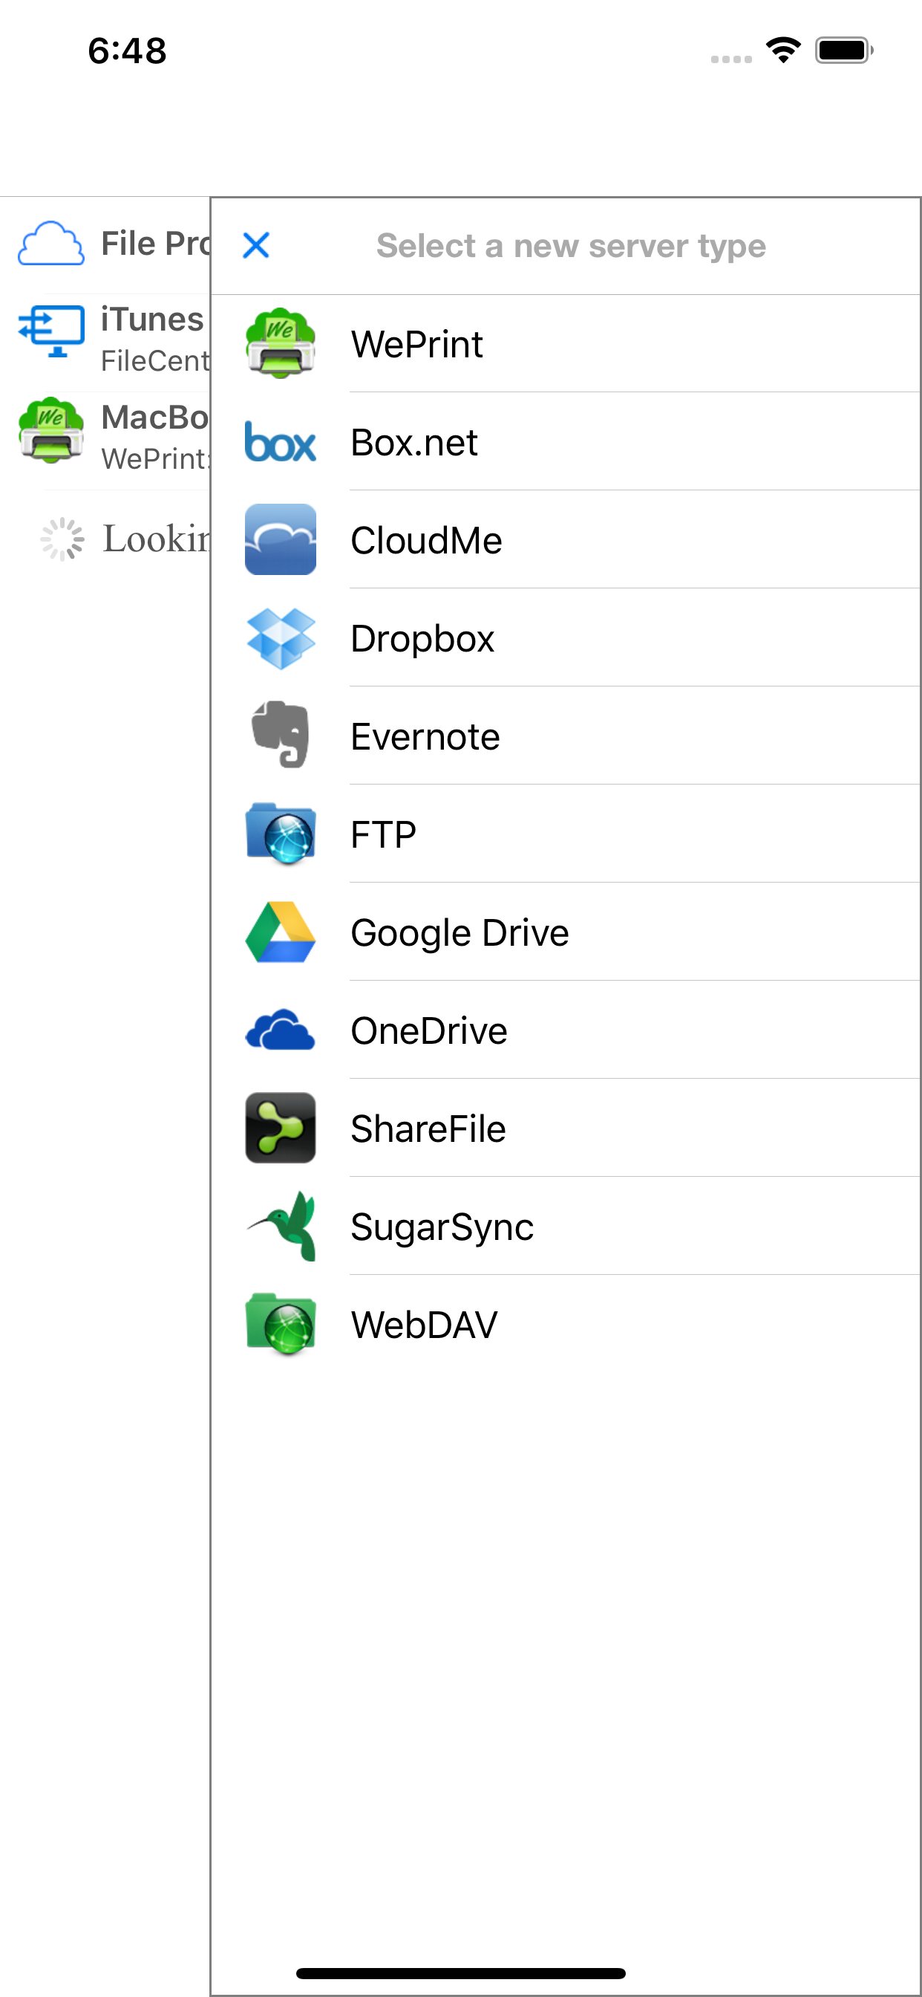Screen dimensions: 922x1997
Task: Tap the Box.net logo icon
Action: [x=281, y=442]
